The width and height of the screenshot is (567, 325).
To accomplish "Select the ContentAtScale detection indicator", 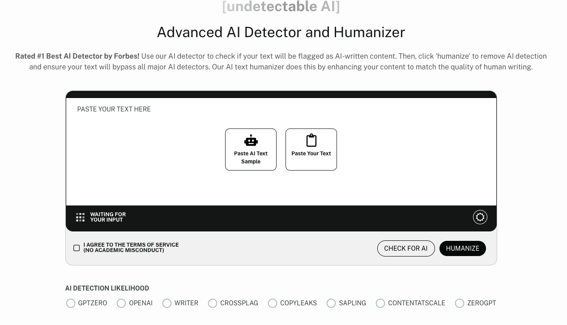I will (x=380, y=303).
